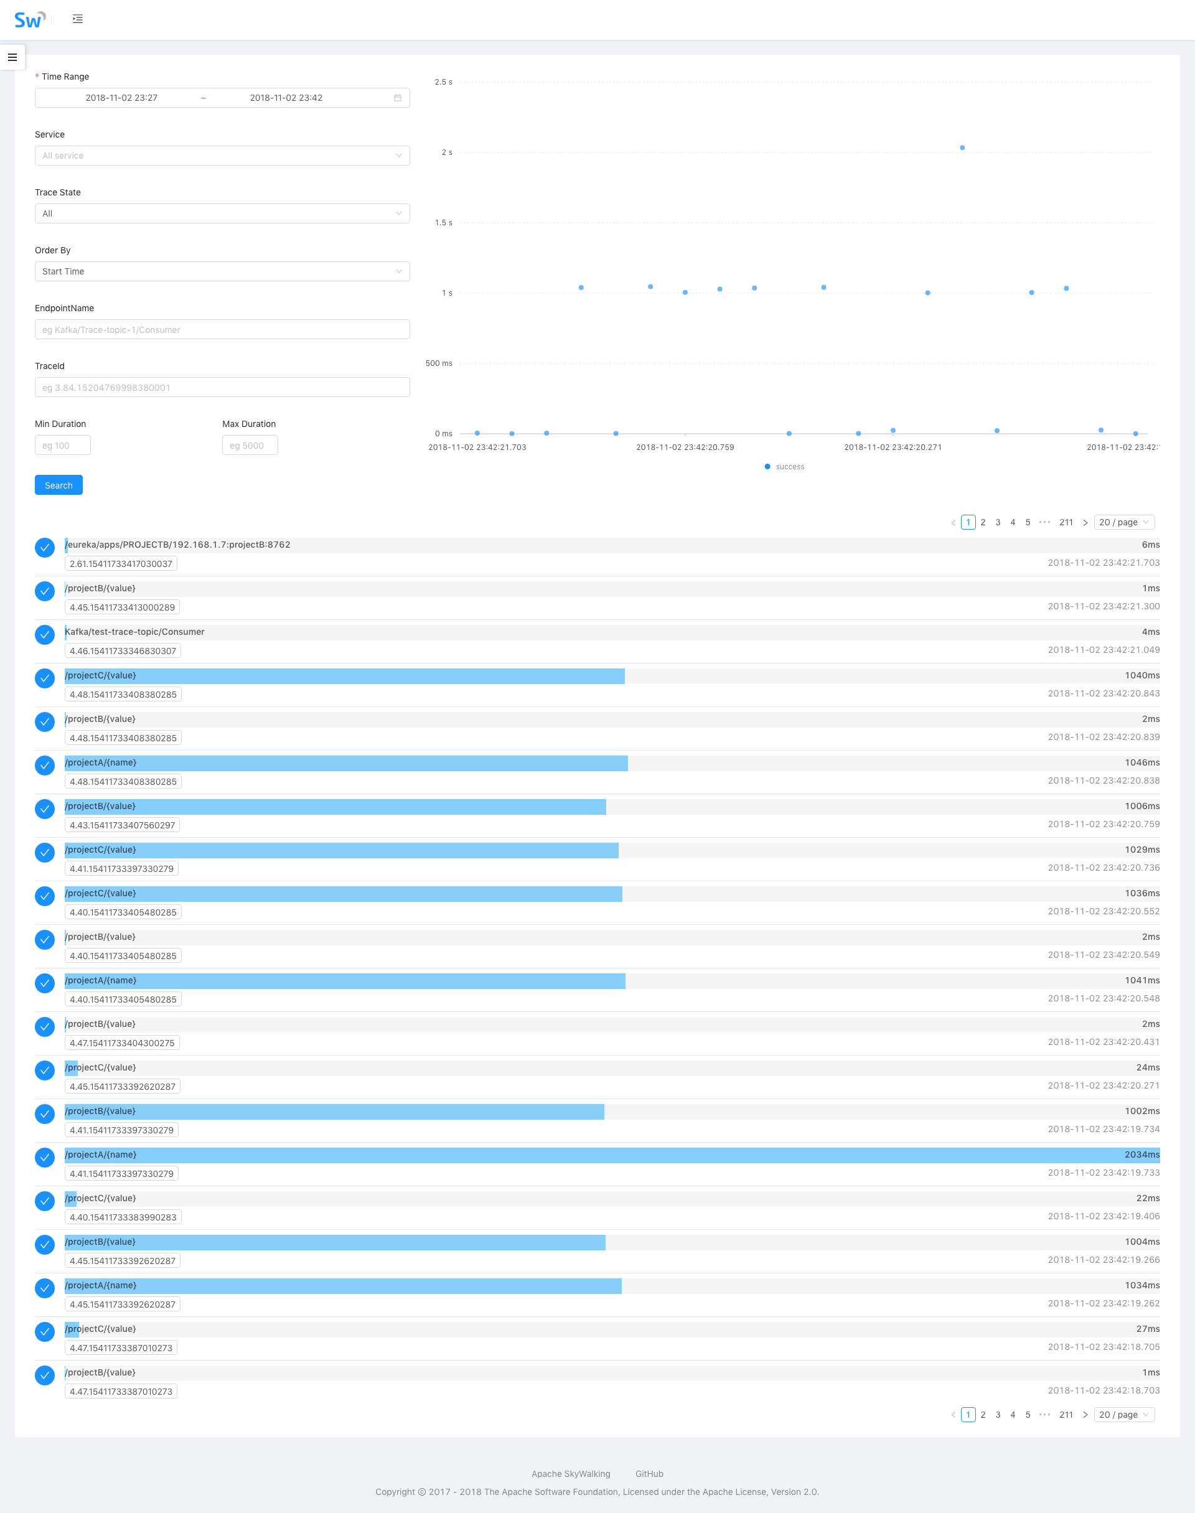Image resolution: width=1195 pixels, height=1513 pixels.
Task: Click the calendar icon in Time Range
Action: [x=398, y=98]
